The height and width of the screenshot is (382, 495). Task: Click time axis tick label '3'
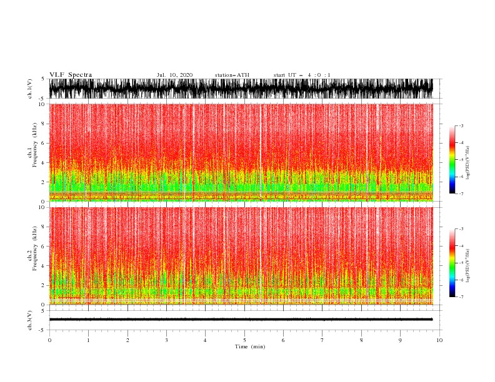coord(166,340)
